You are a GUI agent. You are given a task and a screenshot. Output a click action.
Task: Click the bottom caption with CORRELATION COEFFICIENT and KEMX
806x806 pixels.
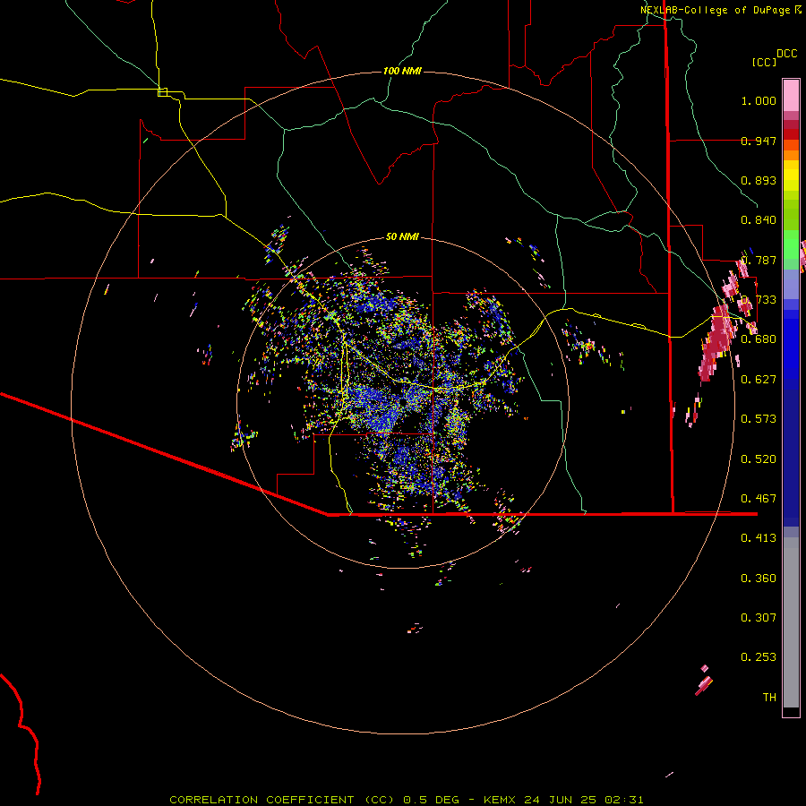[406, 800]
